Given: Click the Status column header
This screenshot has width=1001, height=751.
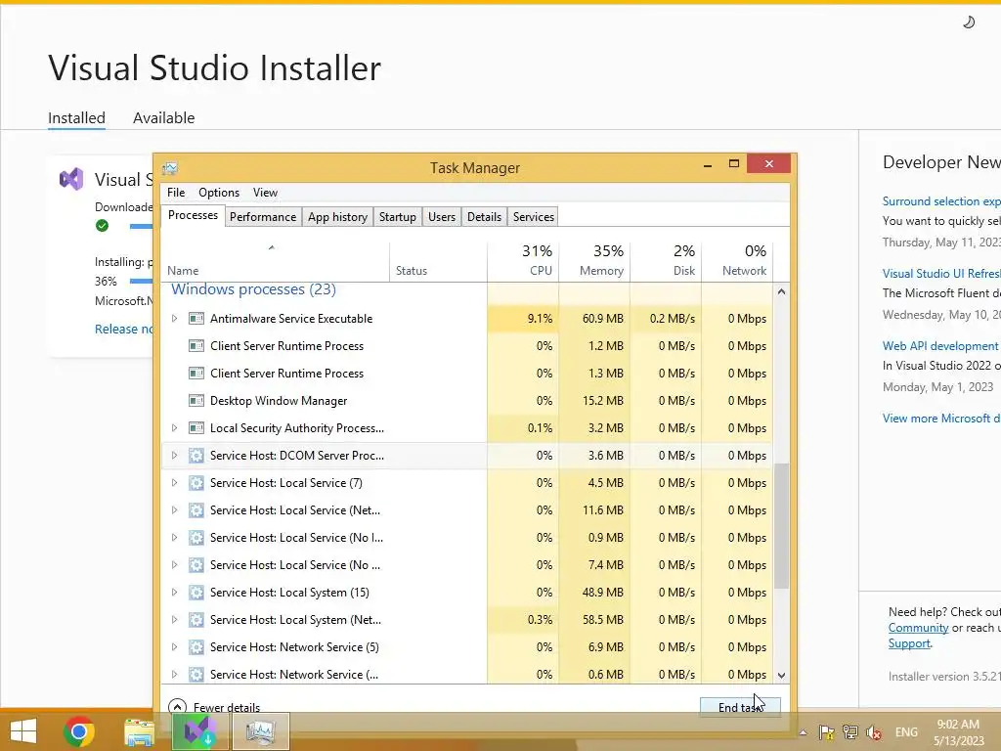Looking at the screenshot, I should pyautogui.click(x=438, y=260).
